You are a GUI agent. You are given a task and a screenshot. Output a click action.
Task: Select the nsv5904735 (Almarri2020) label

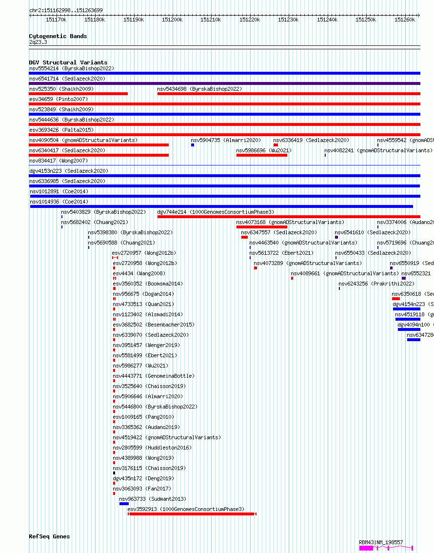[x=226, y=140]
